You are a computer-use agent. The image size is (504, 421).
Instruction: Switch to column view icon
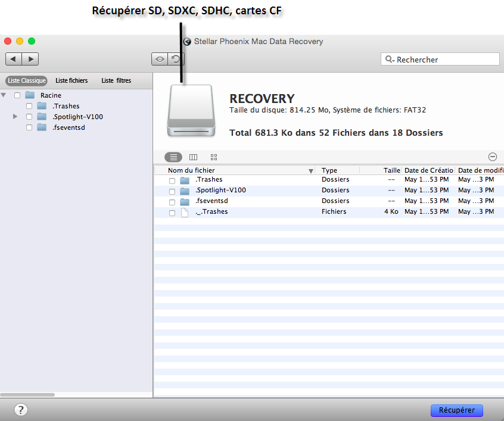(x=193, y=157)
